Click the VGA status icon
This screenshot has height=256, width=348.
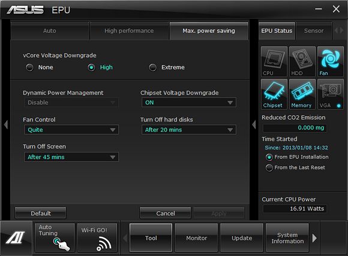click(x=330, y=95)
